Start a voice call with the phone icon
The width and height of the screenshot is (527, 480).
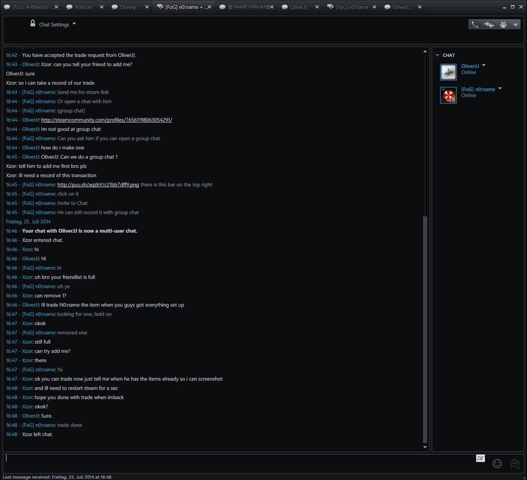(x=475, y=25)
